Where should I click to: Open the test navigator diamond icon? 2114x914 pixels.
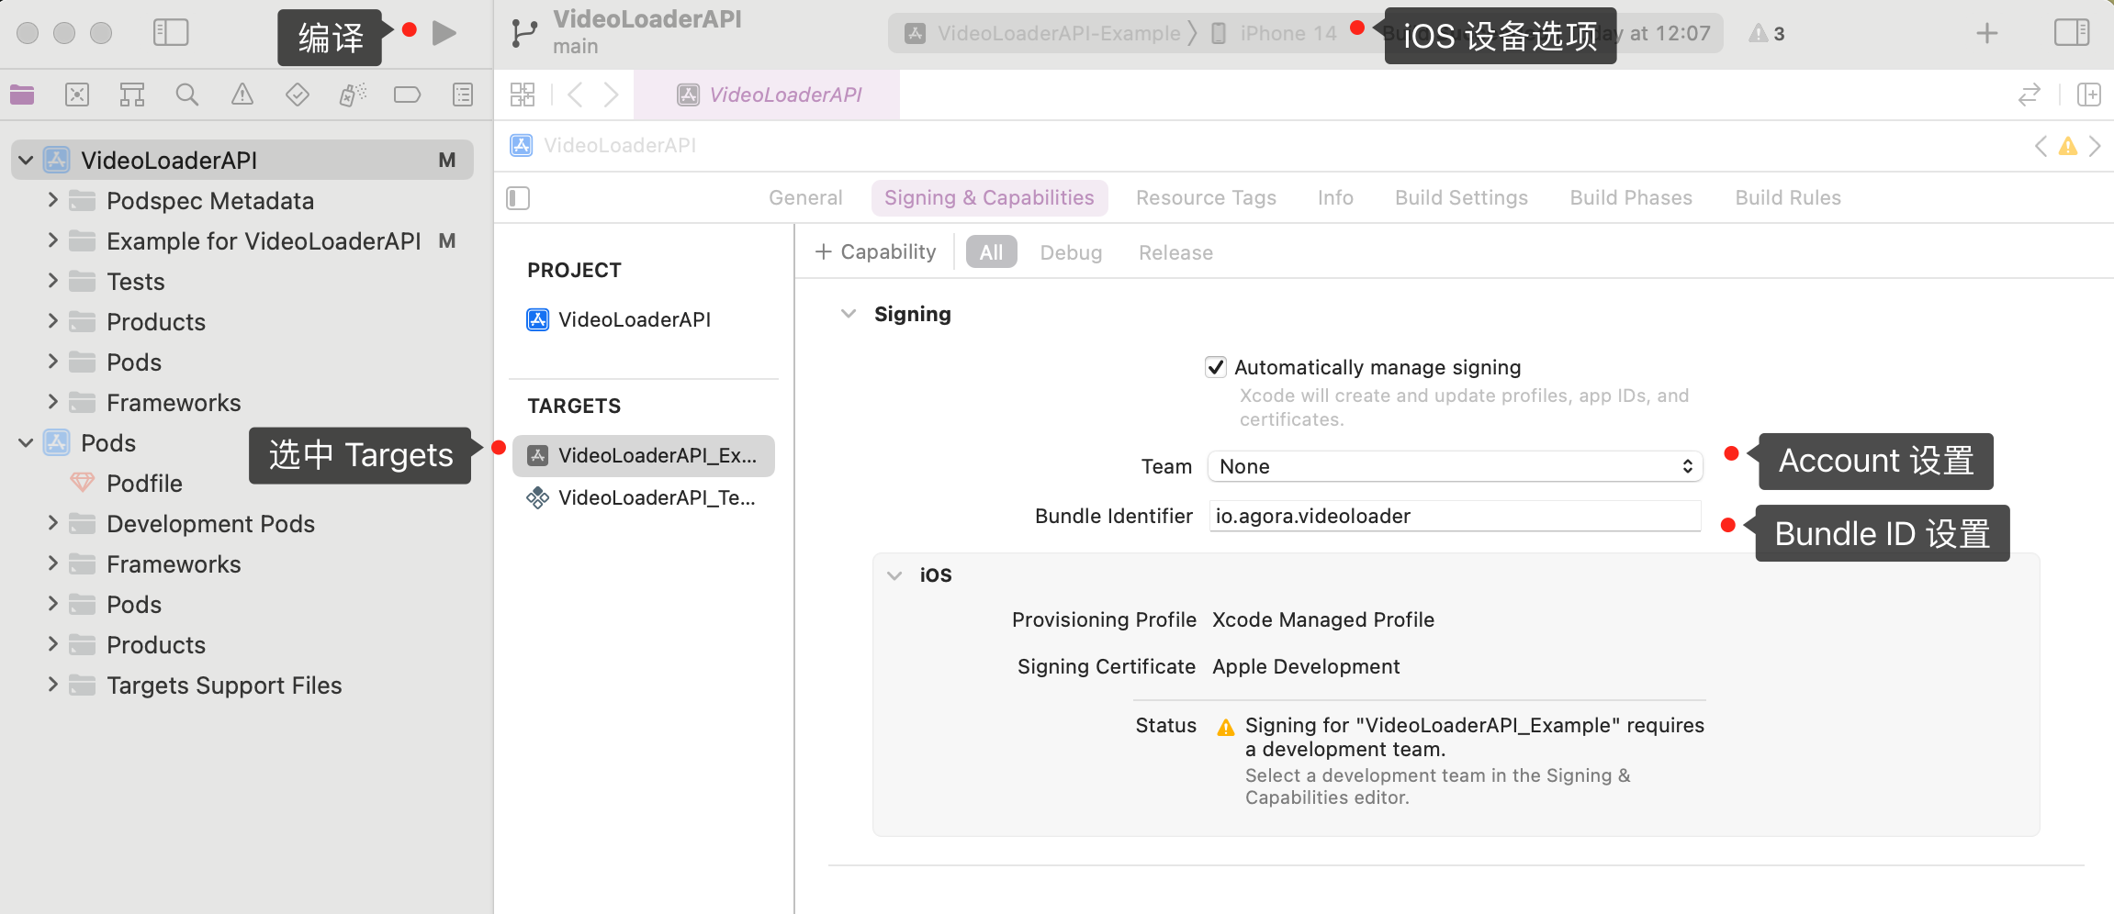click(298, 95)
